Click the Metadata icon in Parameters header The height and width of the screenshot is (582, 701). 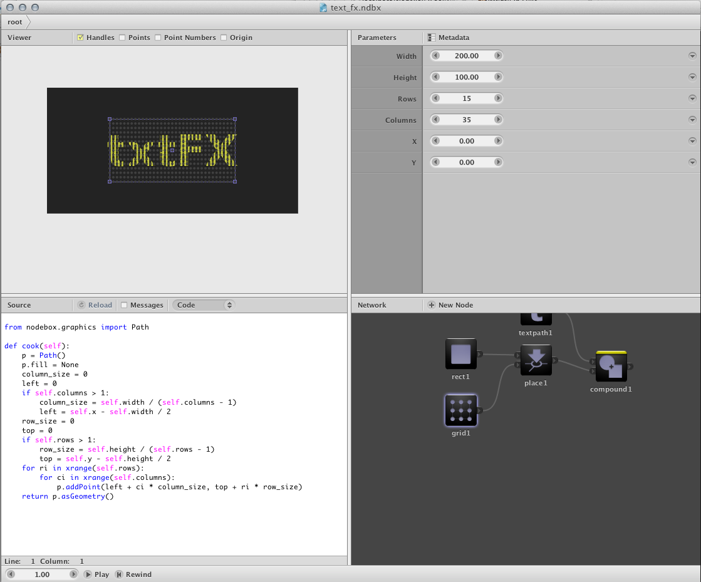(x=432, y=38)
